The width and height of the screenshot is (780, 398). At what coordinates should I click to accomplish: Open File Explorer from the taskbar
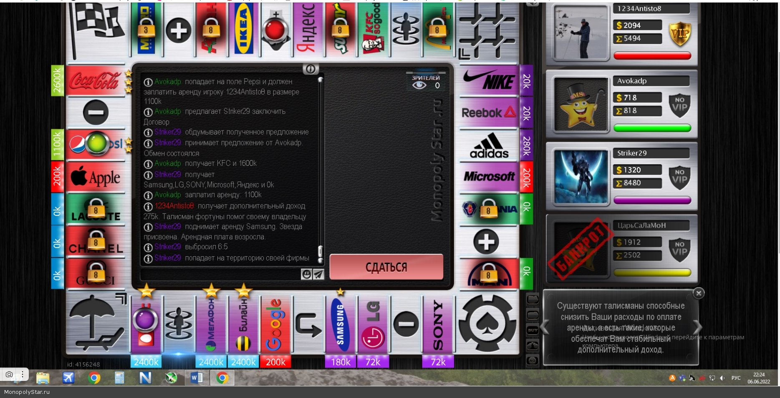point(43,378)
